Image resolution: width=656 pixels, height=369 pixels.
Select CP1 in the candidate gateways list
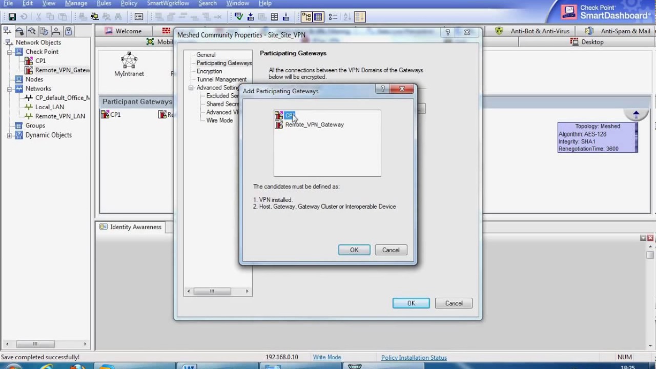285,115
